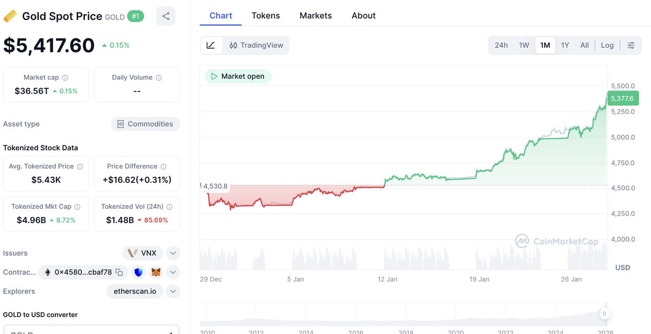Select the 1Y time range
This screenshot has width=651, height=334.
565,46
